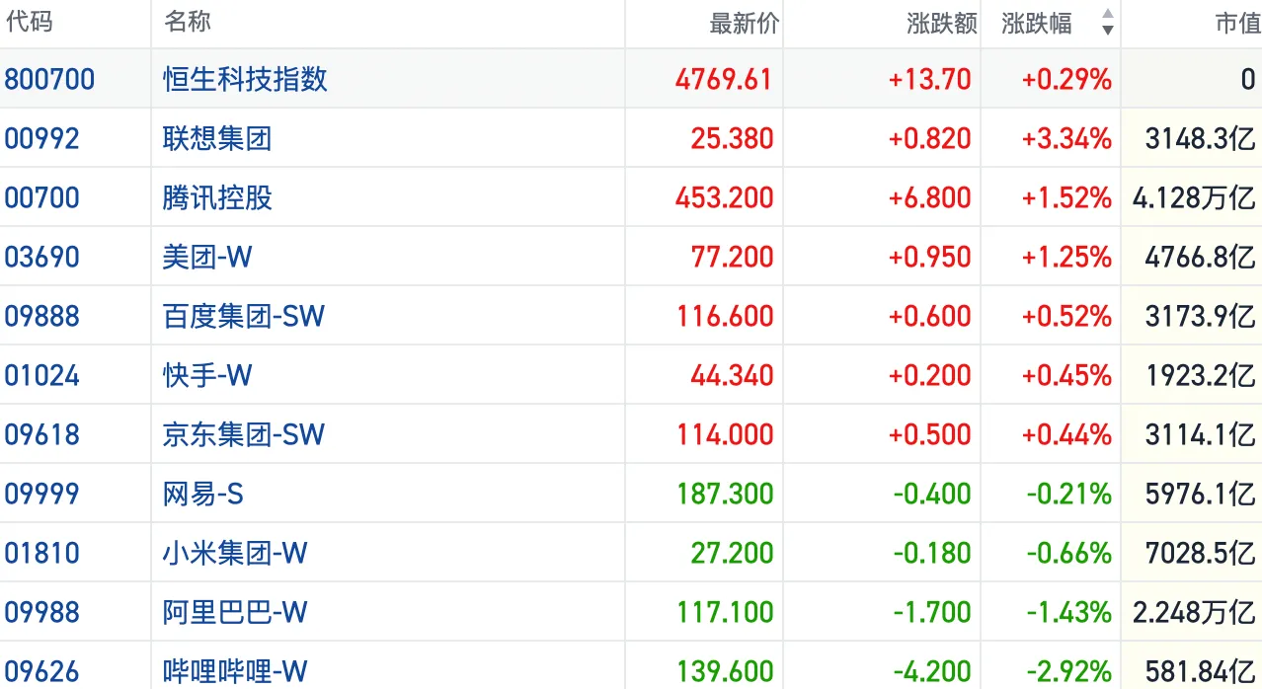Select stock code 09988
Screen dimensions: 1262x689
coord(41,612)
